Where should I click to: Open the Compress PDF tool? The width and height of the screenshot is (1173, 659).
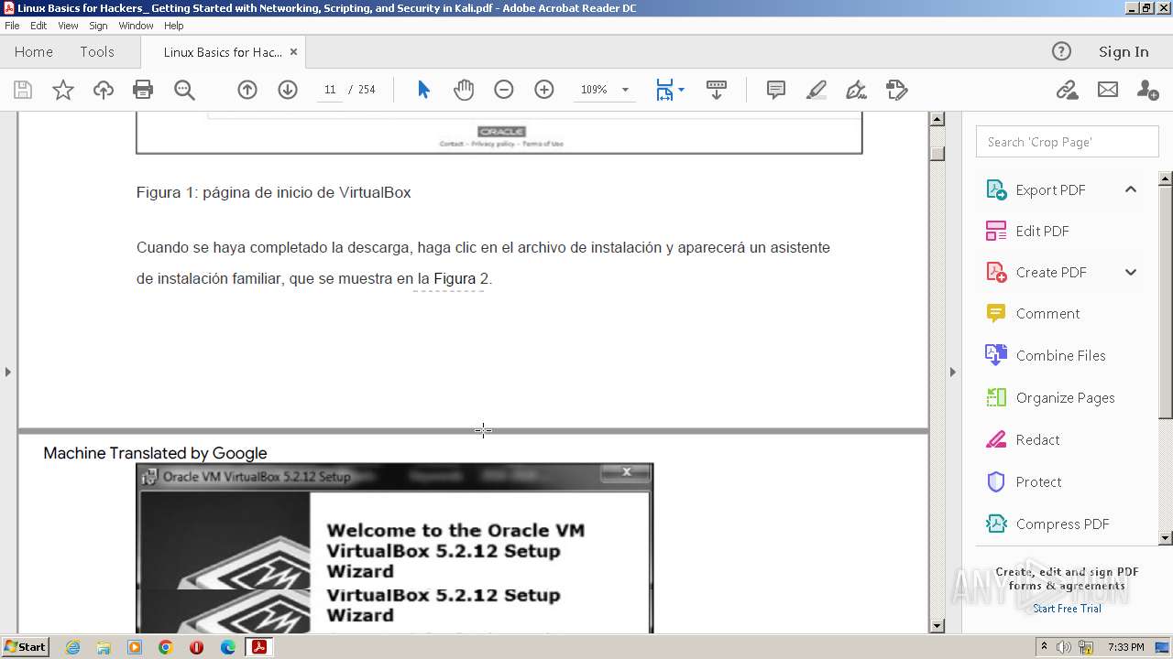tap(1062, 524)
